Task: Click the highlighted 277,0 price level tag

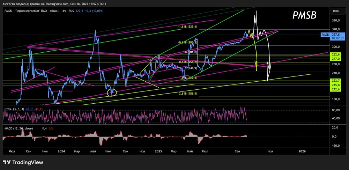Action: coord(336,59)
